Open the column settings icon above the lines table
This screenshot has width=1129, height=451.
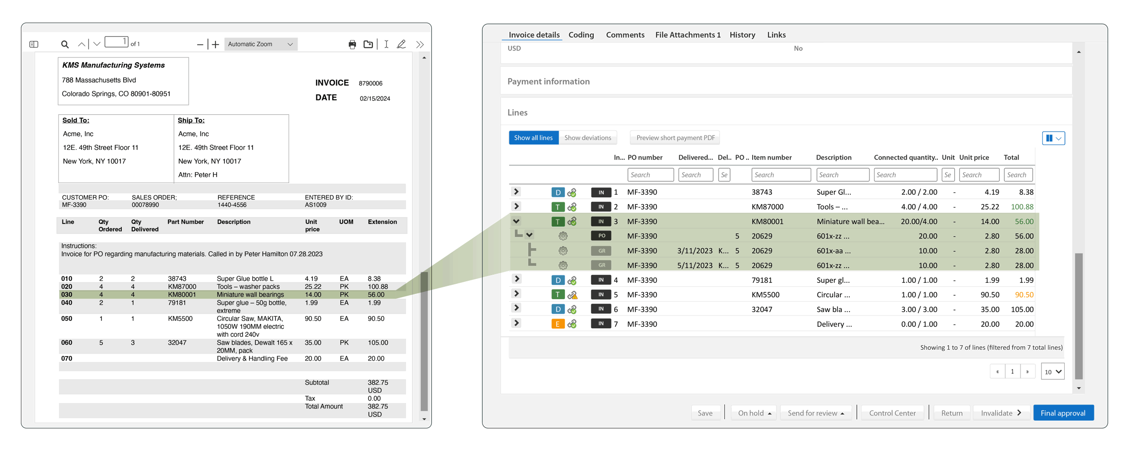[x=1053, y=138]
